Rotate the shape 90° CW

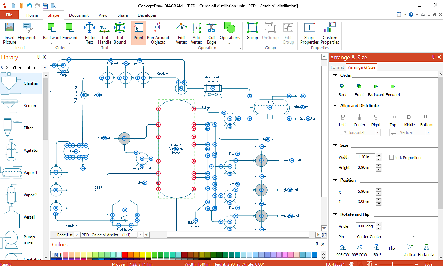click(x=343, y=248)
